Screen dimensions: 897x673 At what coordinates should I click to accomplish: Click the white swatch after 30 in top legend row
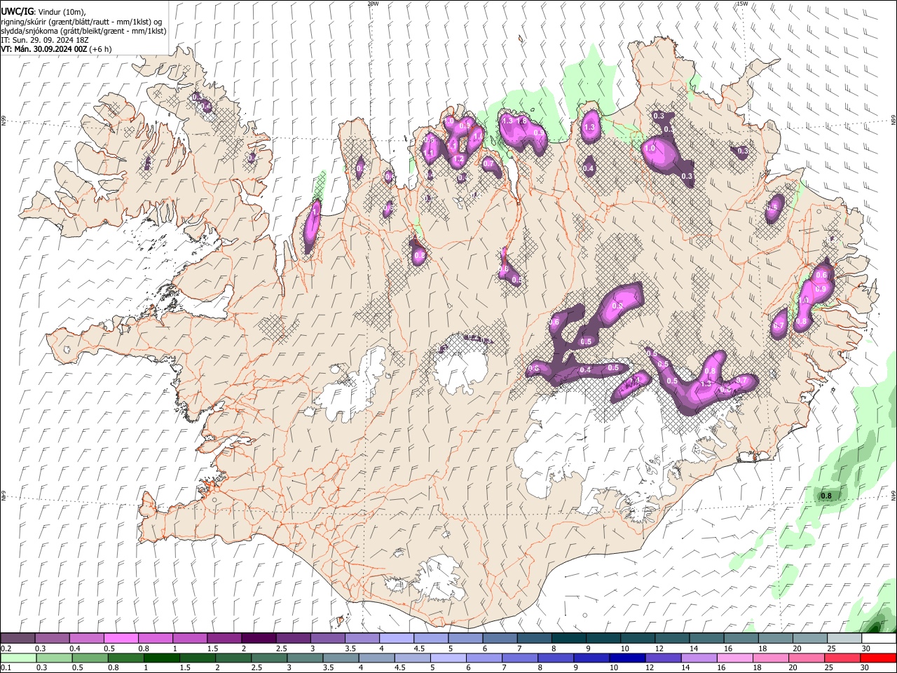pyautogui.click(x=878, y=639)
